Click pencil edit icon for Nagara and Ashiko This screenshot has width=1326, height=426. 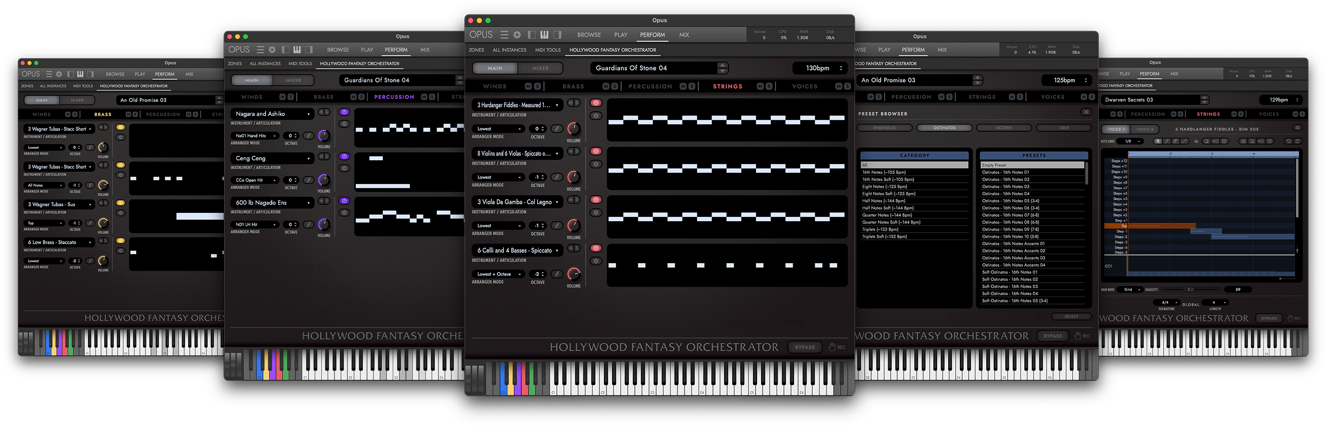pyautogui.click(x=308, y=136)
